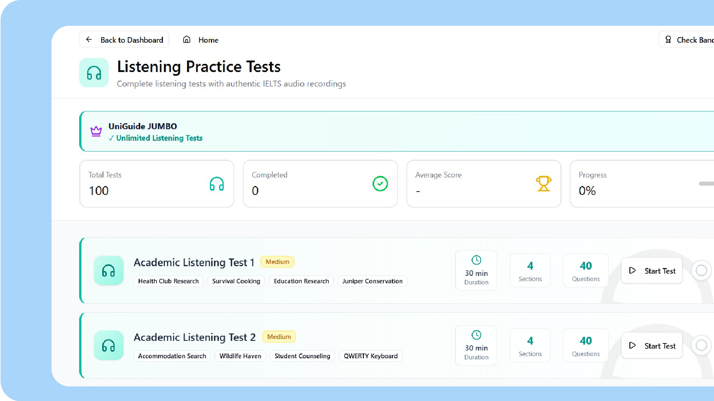
Task: Click the Progress bar in Progress card
Action: (x=706, y=183)
